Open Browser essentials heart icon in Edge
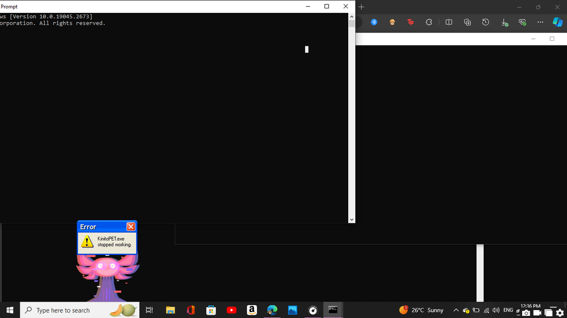The height and width of the screenshot is (318, 567). [522, 22]
